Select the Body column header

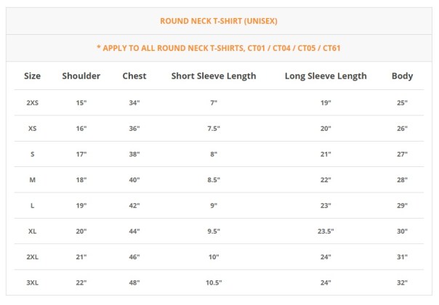(x=402, y=76)
